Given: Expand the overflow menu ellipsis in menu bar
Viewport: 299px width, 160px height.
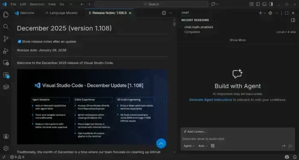Looking at the screenshot, I should (x=71, y=4).
